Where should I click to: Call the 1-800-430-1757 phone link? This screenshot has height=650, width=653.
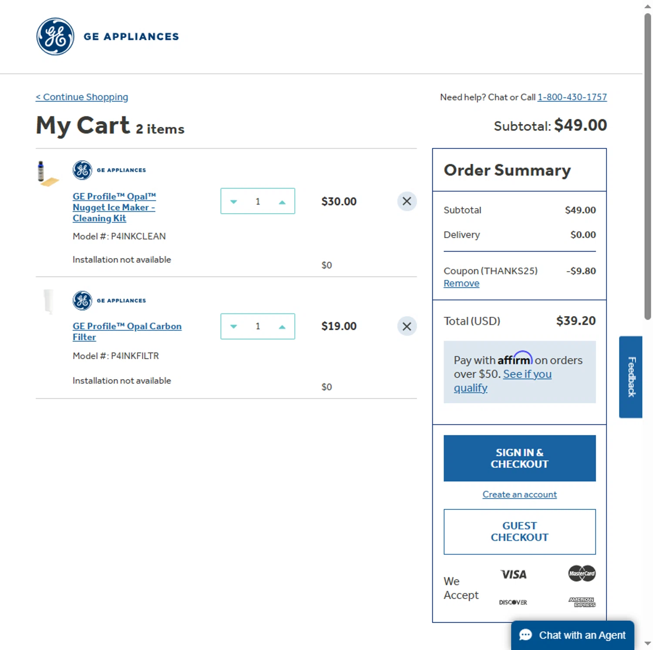pos(572,97)
